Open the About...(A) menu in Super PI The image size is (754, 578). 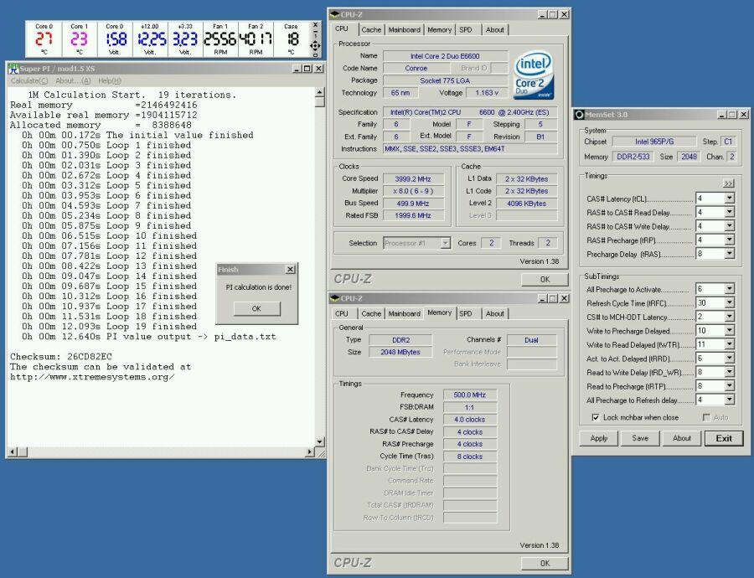(73, 80)
